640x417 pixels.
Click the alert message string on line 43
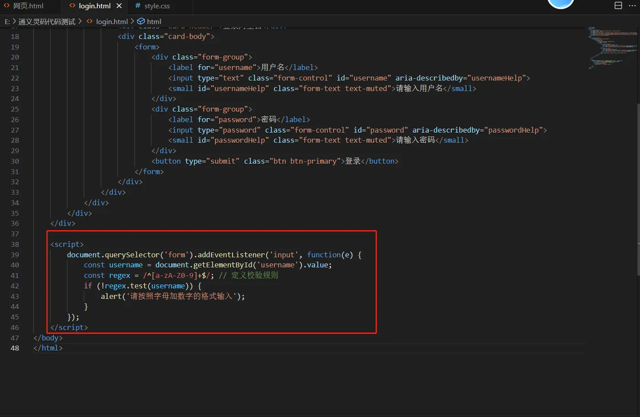click(x=181, y=296)
